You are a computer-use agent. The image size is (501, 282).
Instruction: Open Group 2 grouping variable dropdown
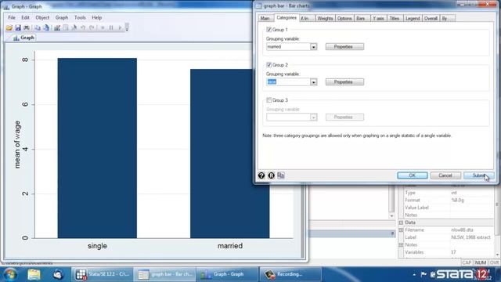point(313,82)
